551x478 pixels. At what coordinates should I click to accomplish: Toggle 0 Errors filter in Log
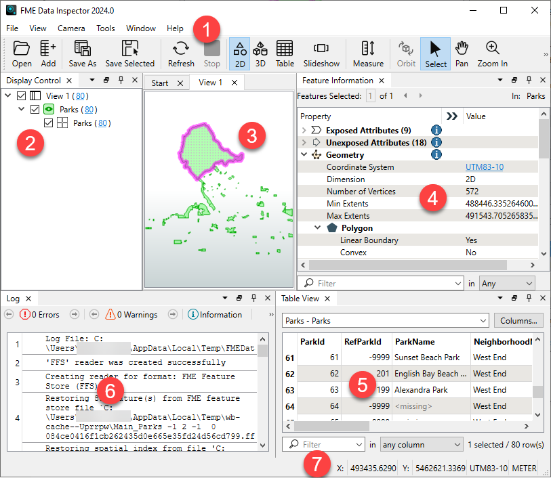39,314
